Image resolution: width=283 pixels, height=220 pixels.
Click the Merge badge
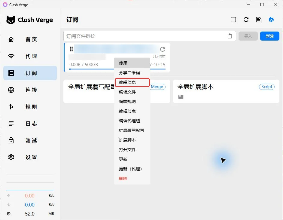click(x=157, y=87)
